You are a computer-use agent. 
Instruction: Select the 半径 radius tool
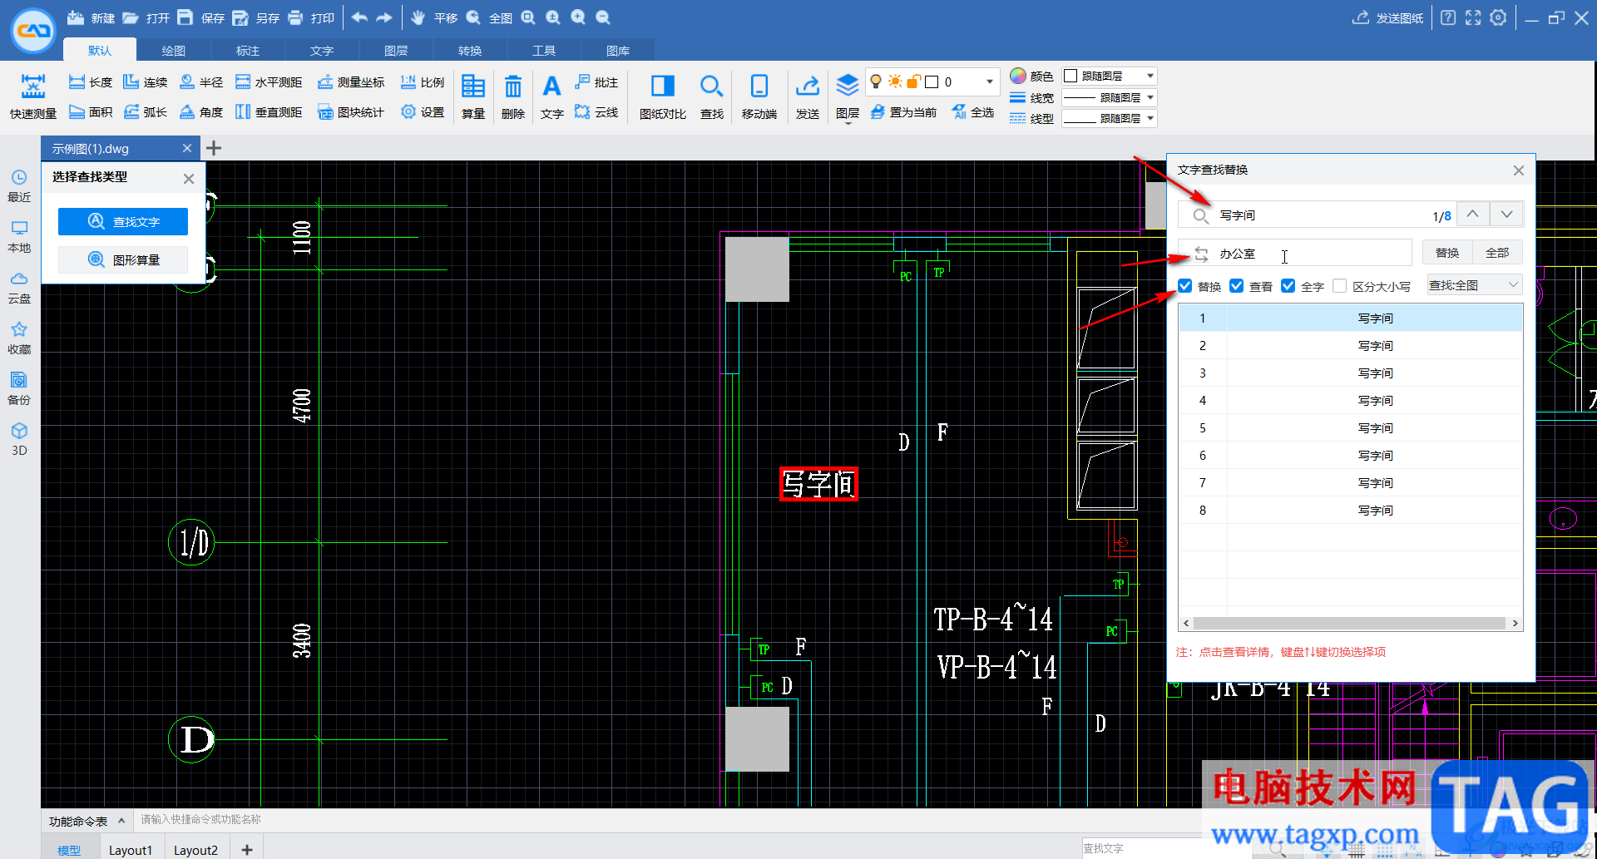click(201, 82)
